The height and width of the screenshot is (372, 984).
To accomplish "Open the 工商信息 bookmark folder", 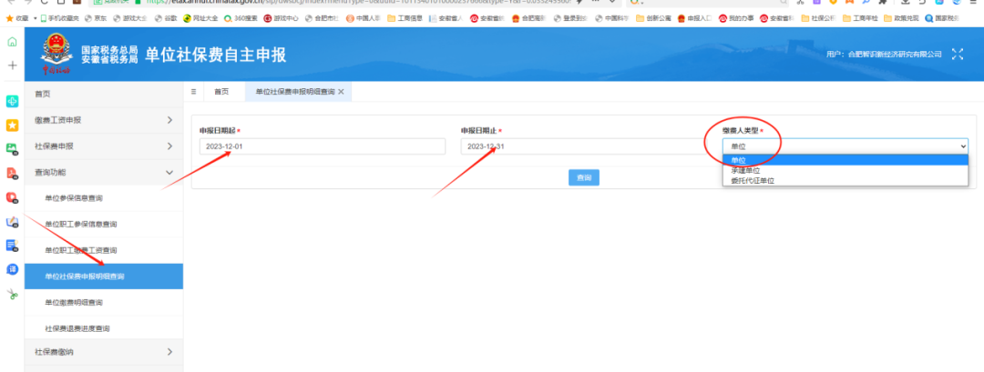I will point(405,18).
